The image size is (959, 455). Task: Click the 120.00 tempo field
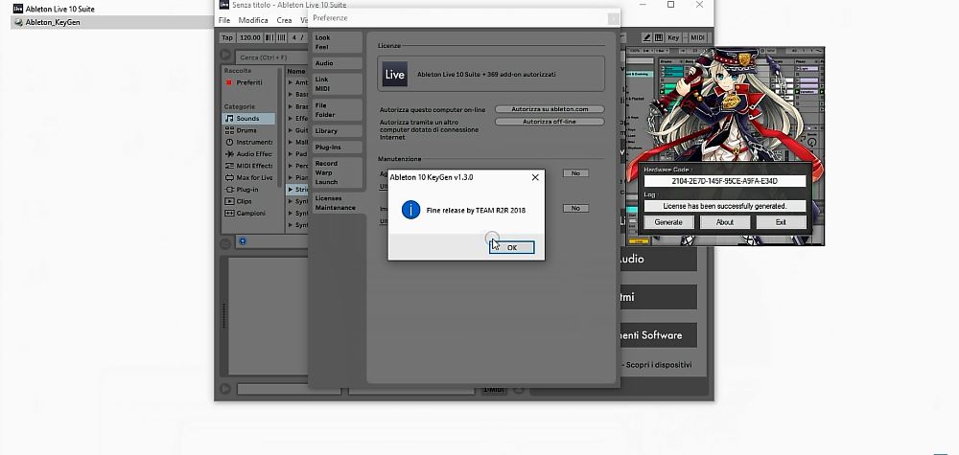(249, 38)
